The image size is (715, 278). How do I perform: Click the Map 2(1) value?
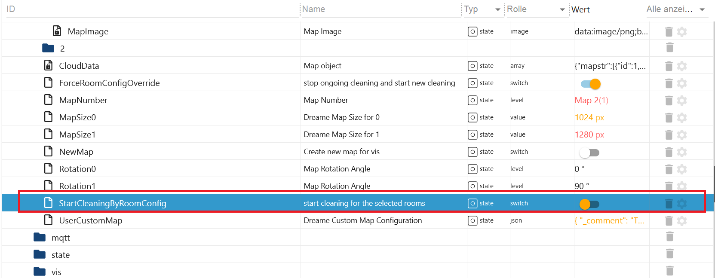coord(591,100)
